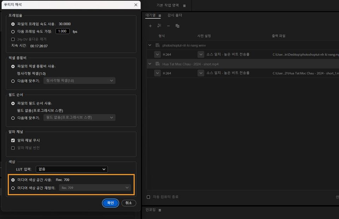Open the H.264 format dropdown for photoshoptut item

157,54
